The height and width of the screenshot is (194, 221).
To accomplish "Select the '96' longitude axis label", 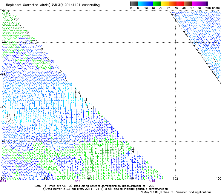I will [89, 179].
